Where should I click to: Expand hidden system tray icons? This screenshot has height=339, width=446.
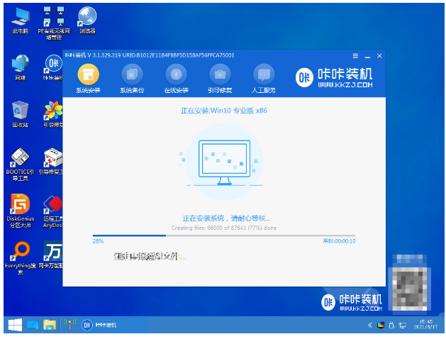tap(369, 325)
